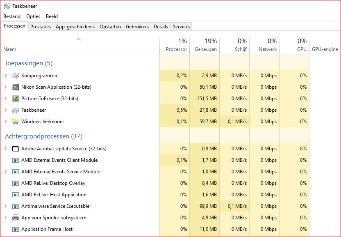Screen dimensions: 341x237
Task: Sort by the Schijf column header
Action: 234,45
